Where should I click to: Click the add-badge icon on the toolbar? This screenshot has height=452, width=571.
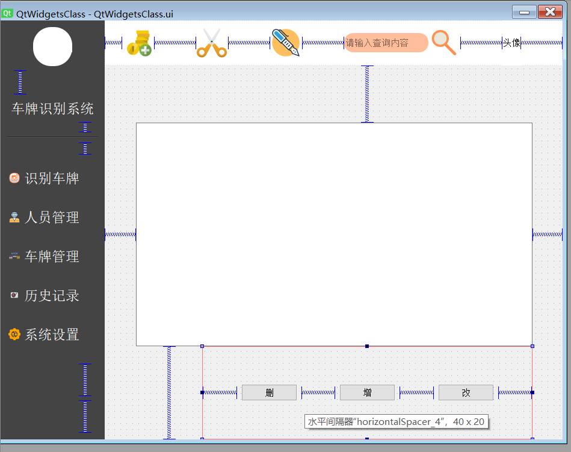[x=139, y=43]
